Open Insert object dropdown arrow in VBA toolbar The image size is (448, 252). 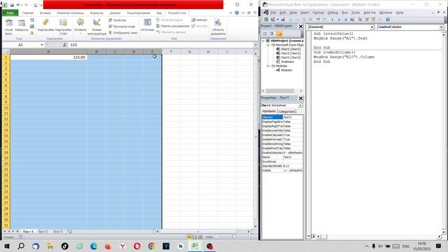click(x=278, y=20)
